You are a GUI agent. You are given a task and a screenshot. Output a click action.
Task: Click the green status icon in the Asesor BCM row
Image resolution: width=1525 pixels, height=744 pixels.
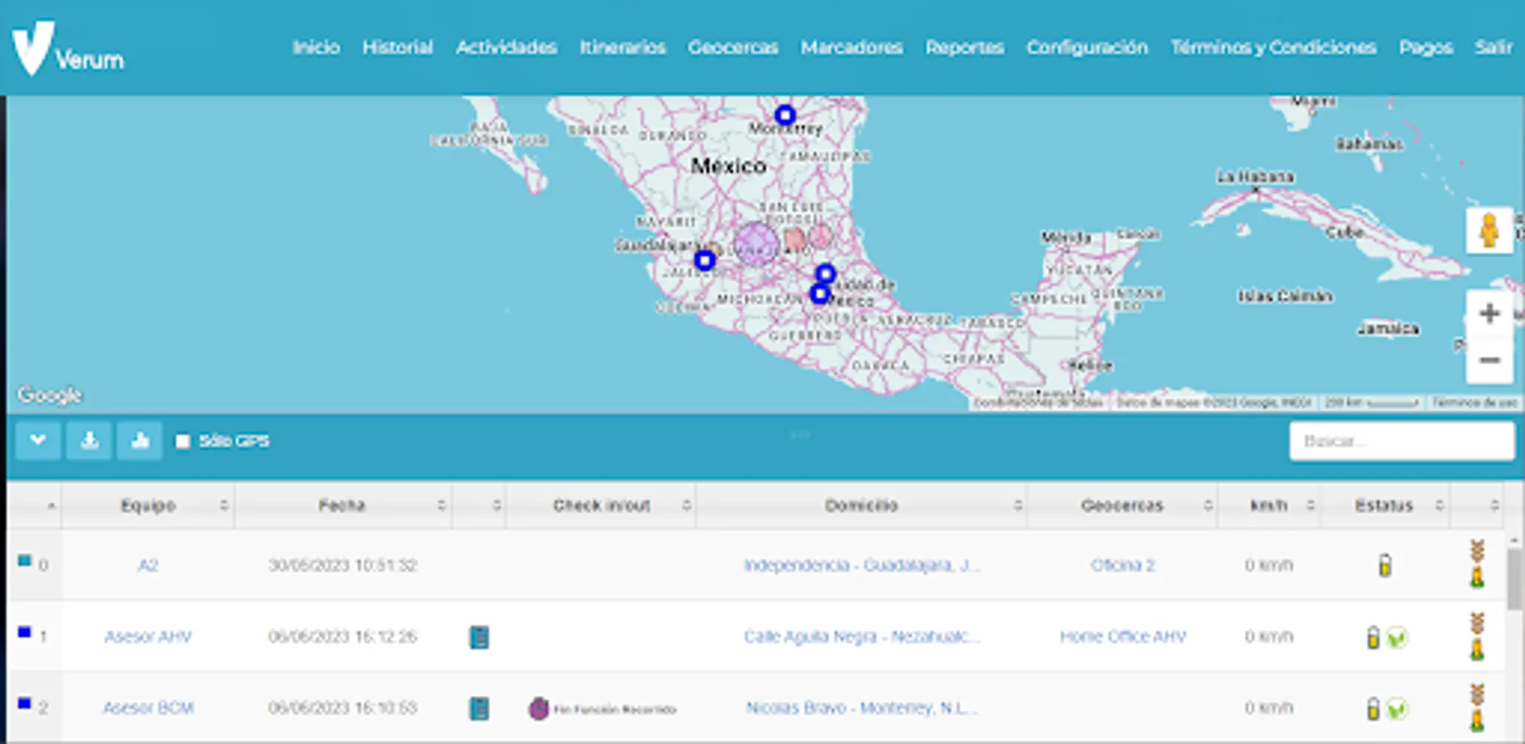pos(1397,708)
